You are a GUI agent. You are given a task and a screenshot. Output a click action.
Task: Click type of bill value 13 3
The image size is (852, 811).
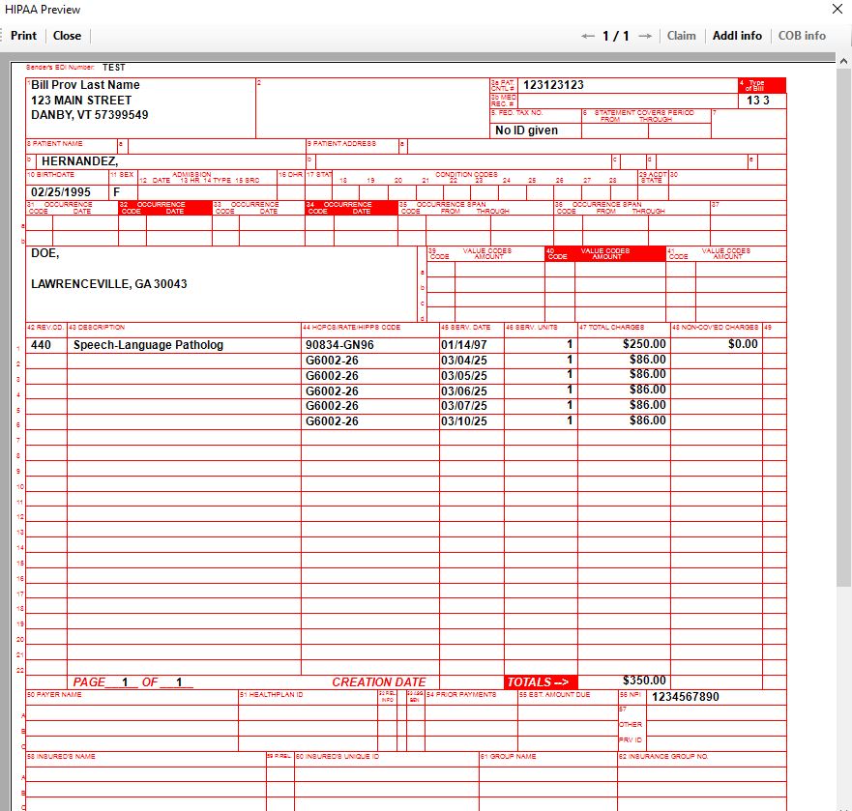click(x=757, y=101)
